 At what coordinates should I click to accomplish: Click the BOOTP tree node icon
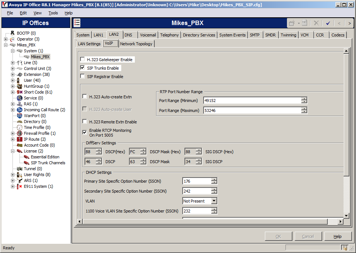tap(12, 33)
